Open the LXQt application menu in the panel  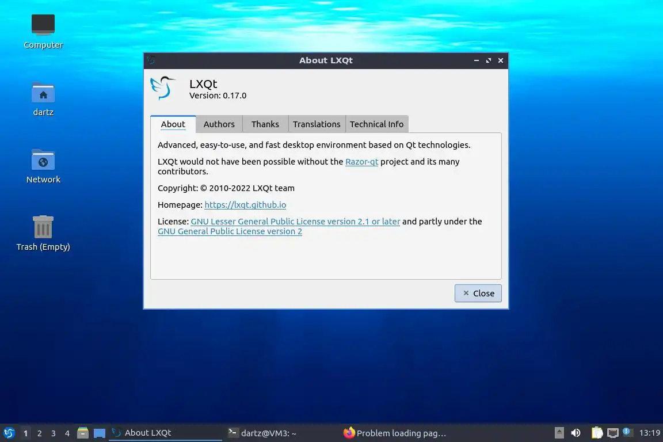pos(9,433)
